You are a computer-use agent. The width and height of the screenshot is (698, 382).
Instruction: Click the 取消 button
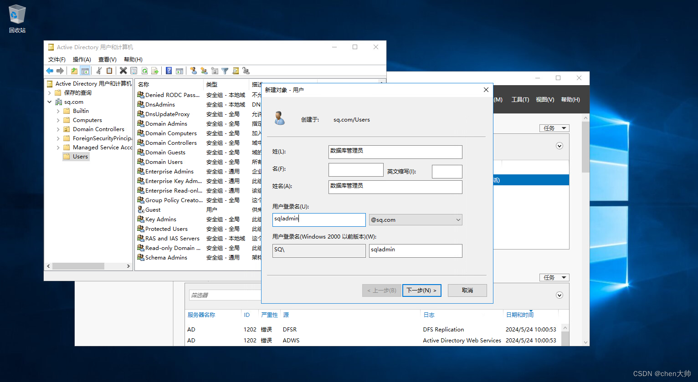click(467, 290)
